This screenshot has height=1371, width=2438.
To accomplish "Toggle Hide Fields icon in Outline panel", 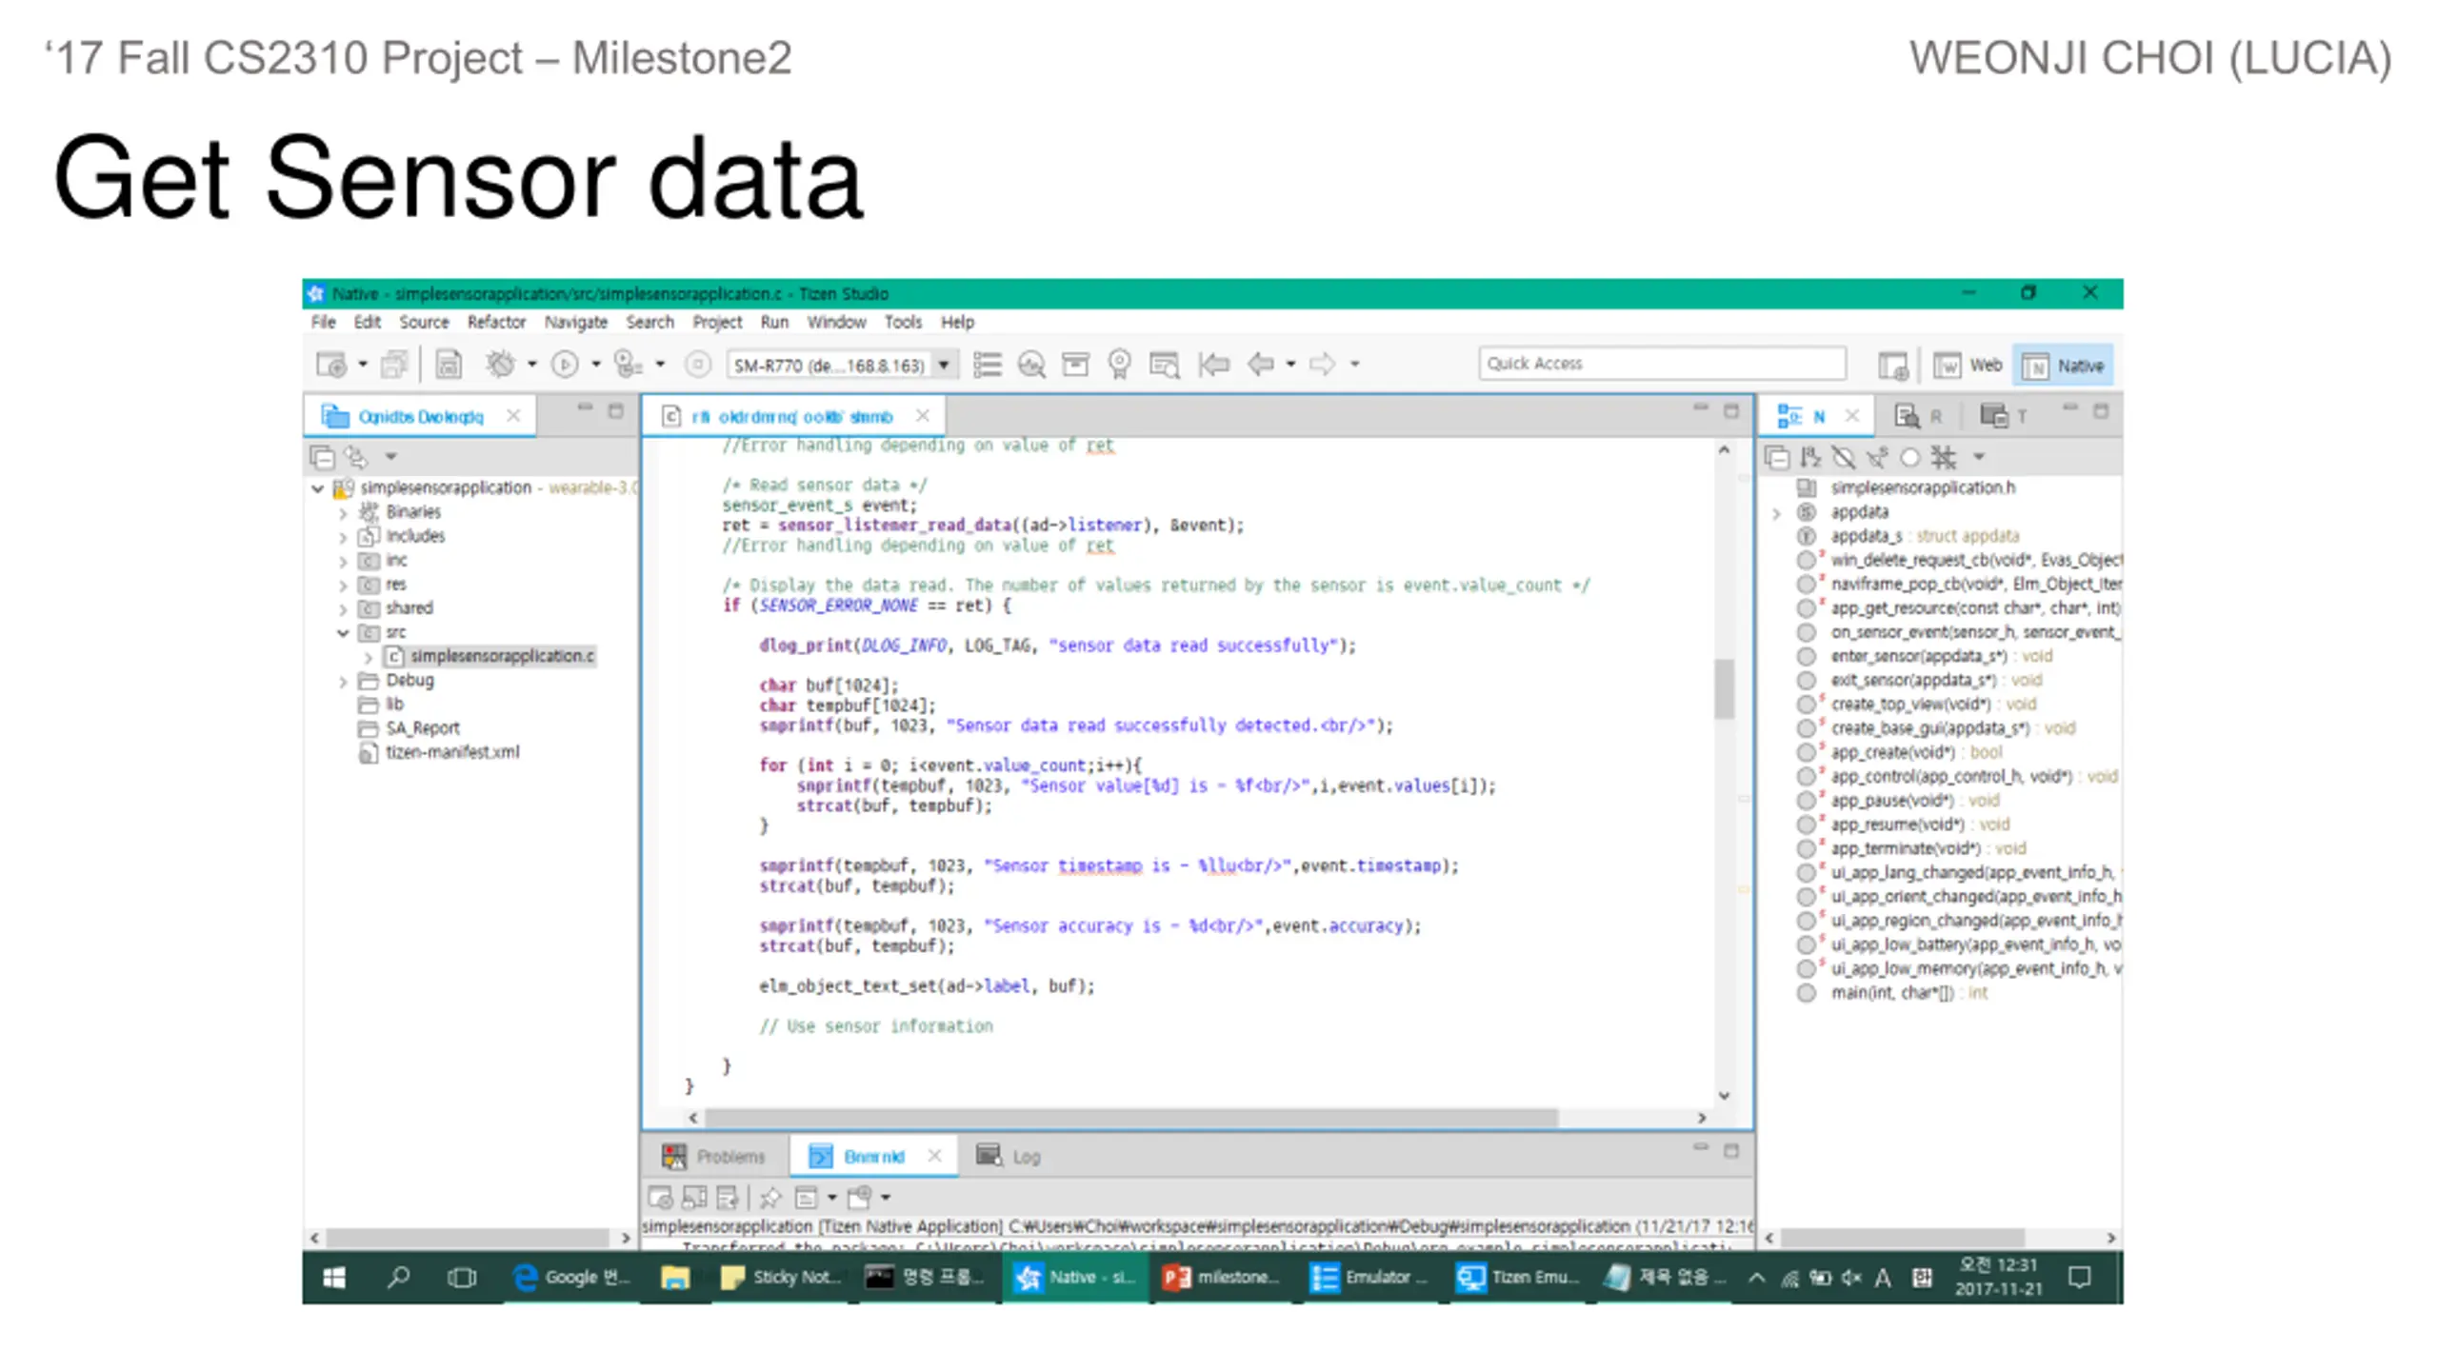I will (x=1844, y=458).
